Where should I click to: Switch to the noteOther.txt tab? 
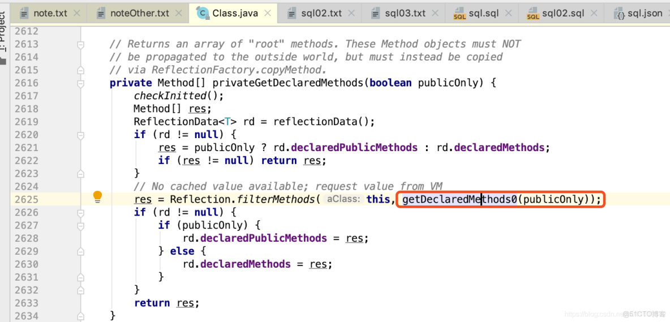tap(140, 13)
